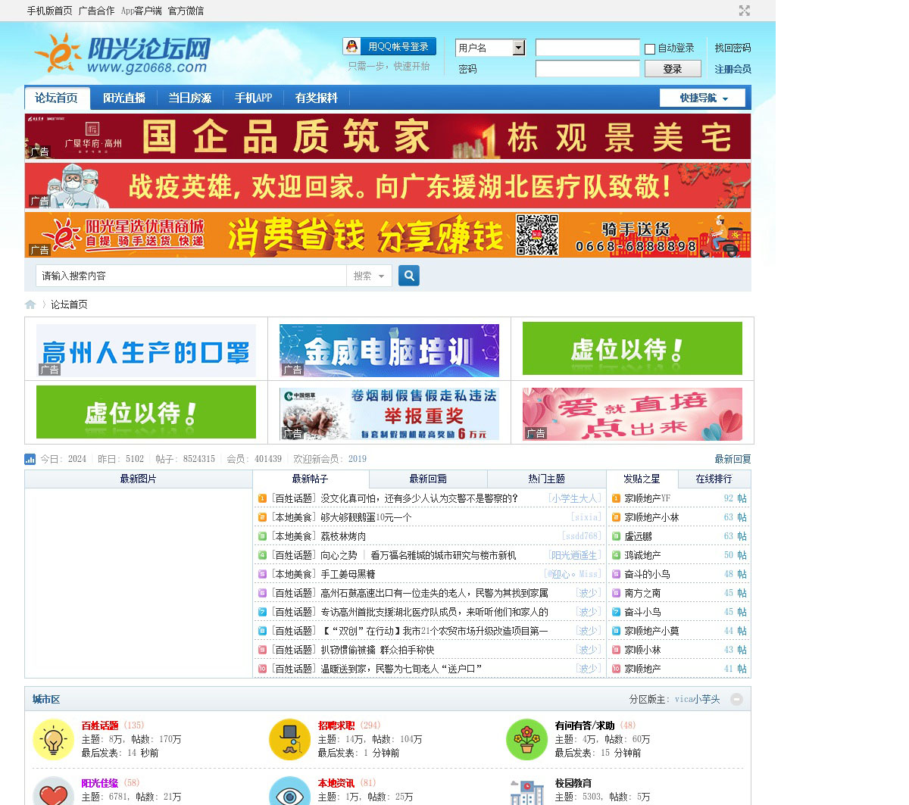
Task: Click the 请输入搜索内容 search field
Action: coord(191,276)
